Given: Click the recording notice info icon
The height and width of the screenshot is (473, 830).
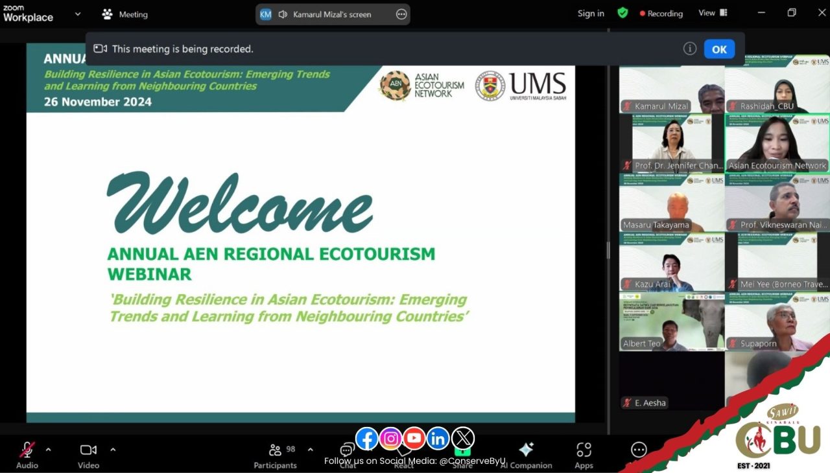Looking at the screenshot, I should click(690, 49).
